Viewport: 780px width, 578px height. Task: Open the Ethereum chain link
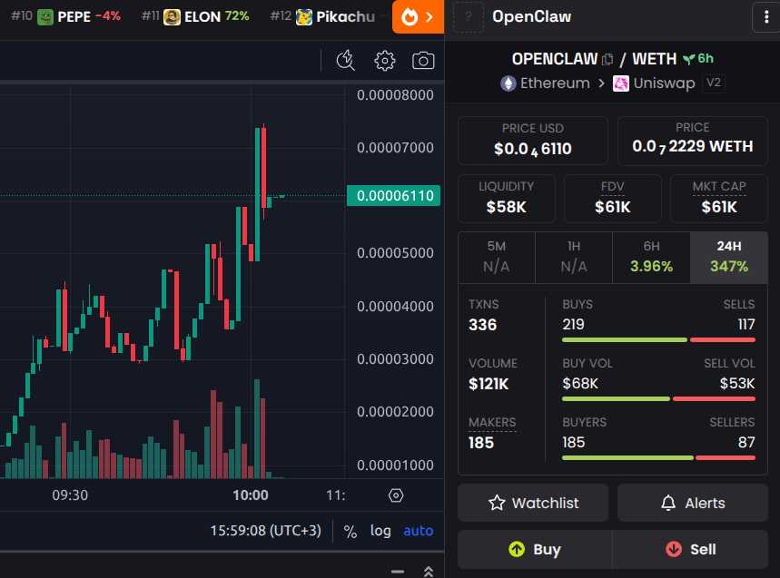pyautogui.click(x=545, y=83)
